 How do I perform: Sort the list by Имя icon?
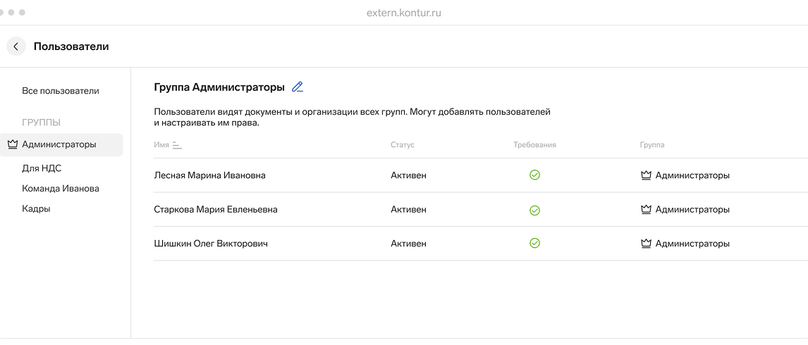click(177, 145)
